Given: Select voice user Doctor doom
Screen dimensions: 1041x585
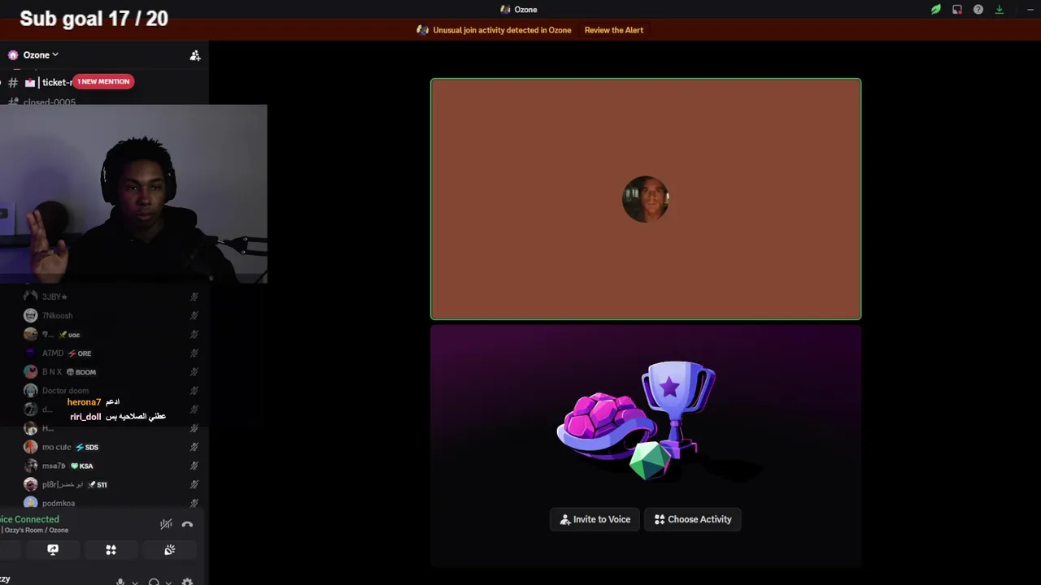Looking at the screenshot, I should pos(110,390).
